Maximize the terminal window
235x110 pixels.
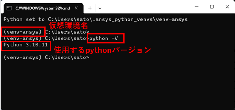click(x=211, y=7)
